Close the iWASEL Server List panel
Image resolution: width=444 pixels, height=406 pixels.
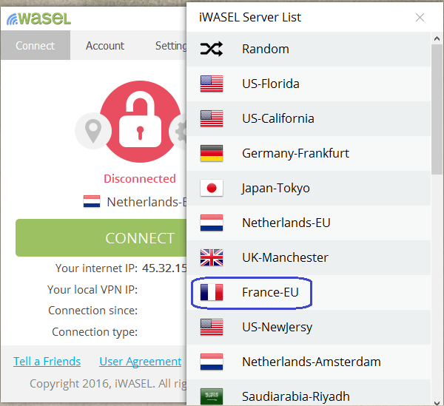click(420, 17)
